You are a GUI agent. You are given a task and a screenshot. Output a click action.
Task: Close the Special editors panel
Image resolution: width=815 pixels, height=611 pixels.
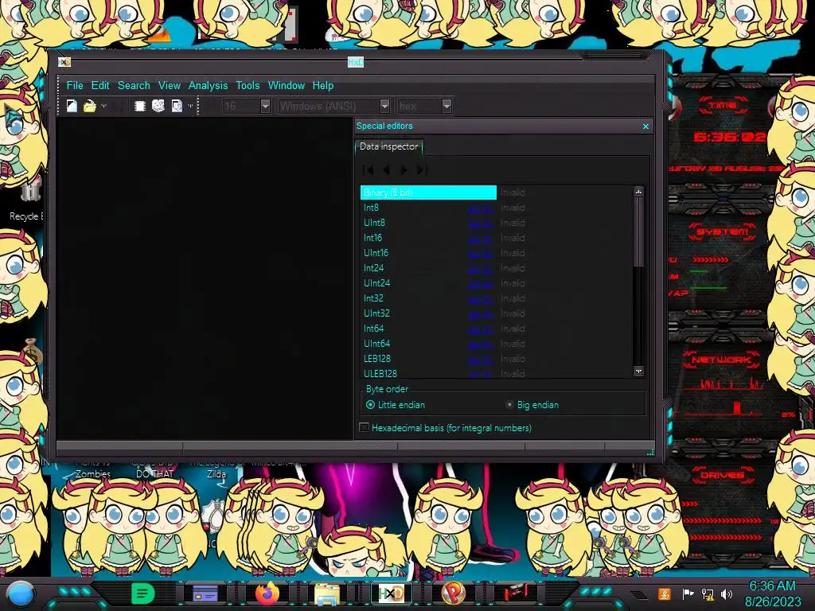click(x=645, y=126)
